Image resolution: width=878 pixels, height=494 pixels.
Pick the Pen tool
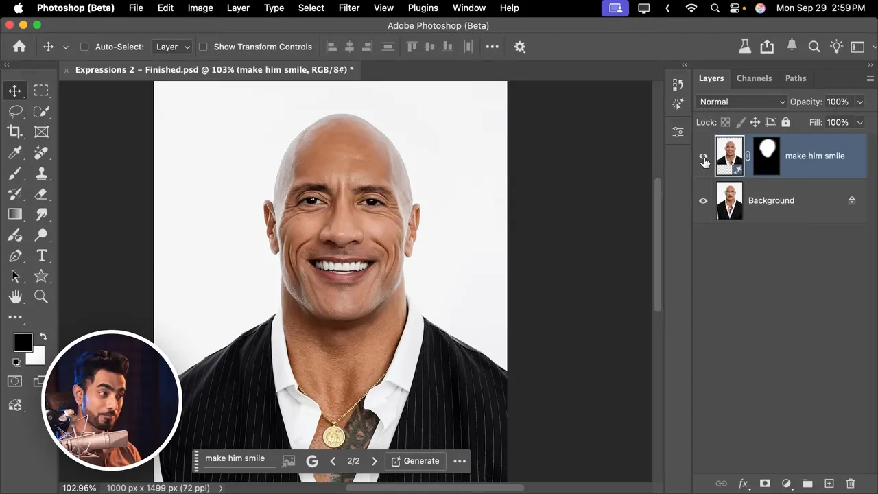(x=15, y=255)
